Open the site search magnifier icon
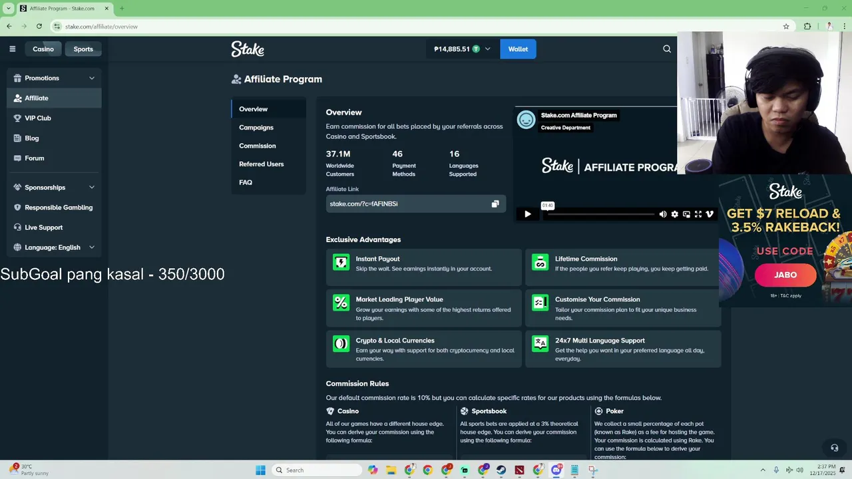Viewport: 852px width, 479px height. (667, 49)
